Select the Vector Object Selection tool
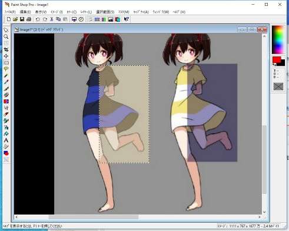289x231 pixels. point(6,159)
